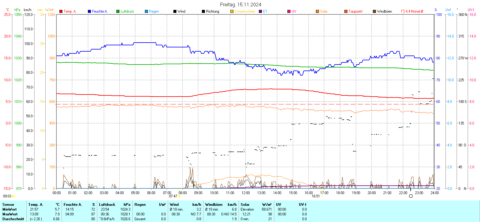Click the Richtung legend label
The image size is (480, 222).
click(212, 11)
